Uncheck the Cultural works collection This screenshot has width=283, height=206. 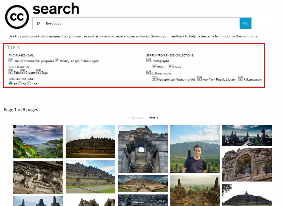149,72
